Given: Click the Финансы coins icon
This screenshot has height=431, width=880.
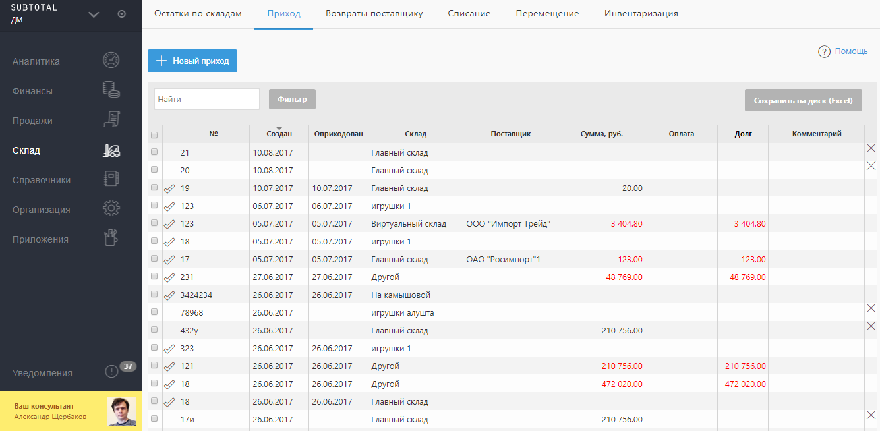Looking at the screenshot, I should pyautogui.click(x=111, y=90).
